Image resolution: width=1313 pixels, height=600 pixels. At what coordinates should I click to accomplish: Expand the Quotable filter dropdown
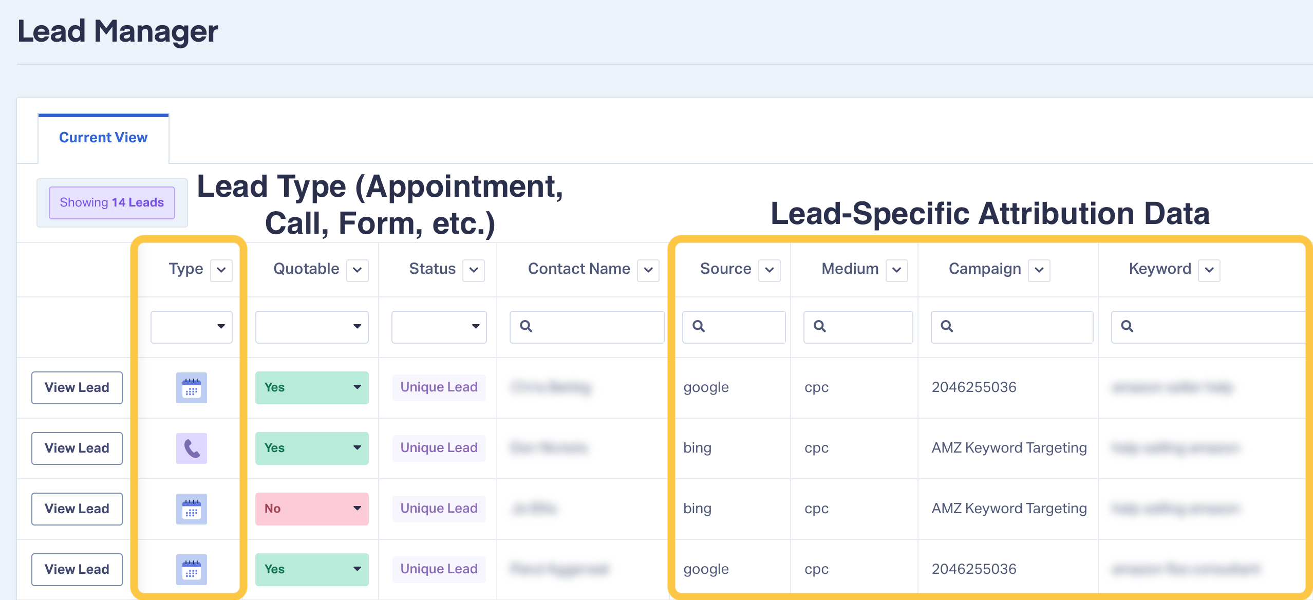click(312, 327)
